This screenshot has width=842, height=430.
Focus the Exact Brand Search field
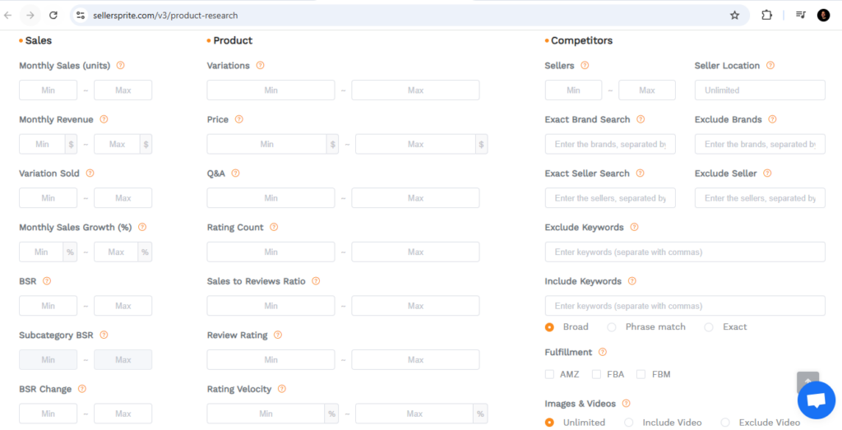[610, 144]
